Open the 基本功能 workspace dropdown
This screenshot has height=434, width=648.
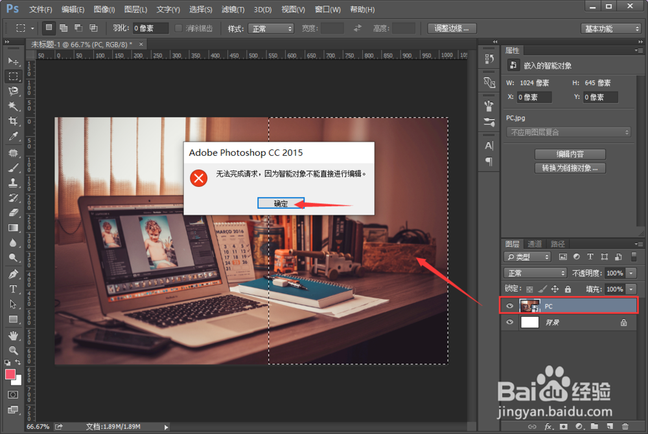(x=611, y=28)
